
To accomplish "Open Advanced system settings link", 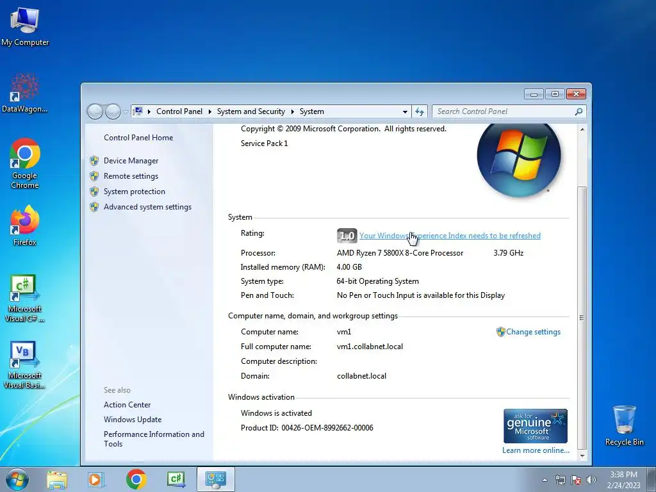I will 147,207.
